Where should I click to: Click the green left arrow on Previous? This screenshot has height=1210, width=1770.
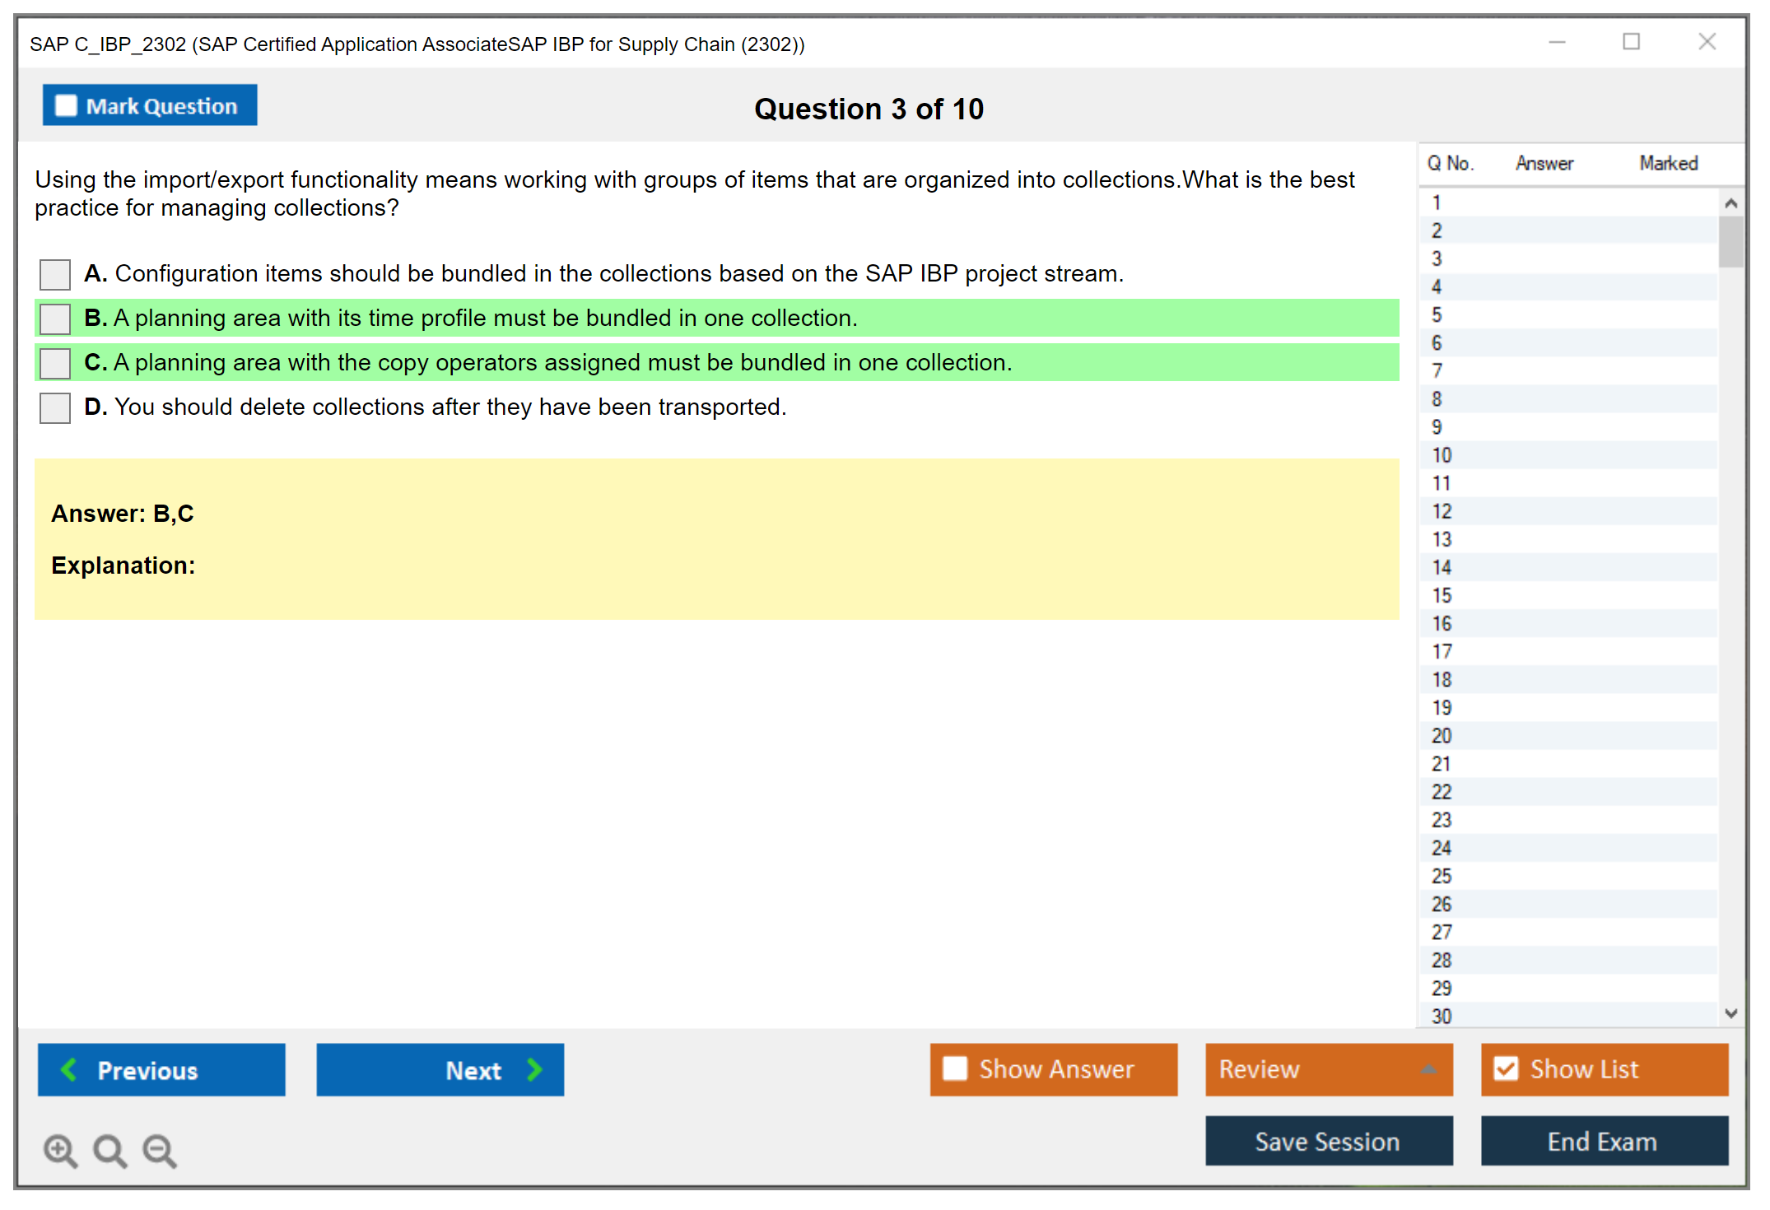click(x=69, y=1069)
